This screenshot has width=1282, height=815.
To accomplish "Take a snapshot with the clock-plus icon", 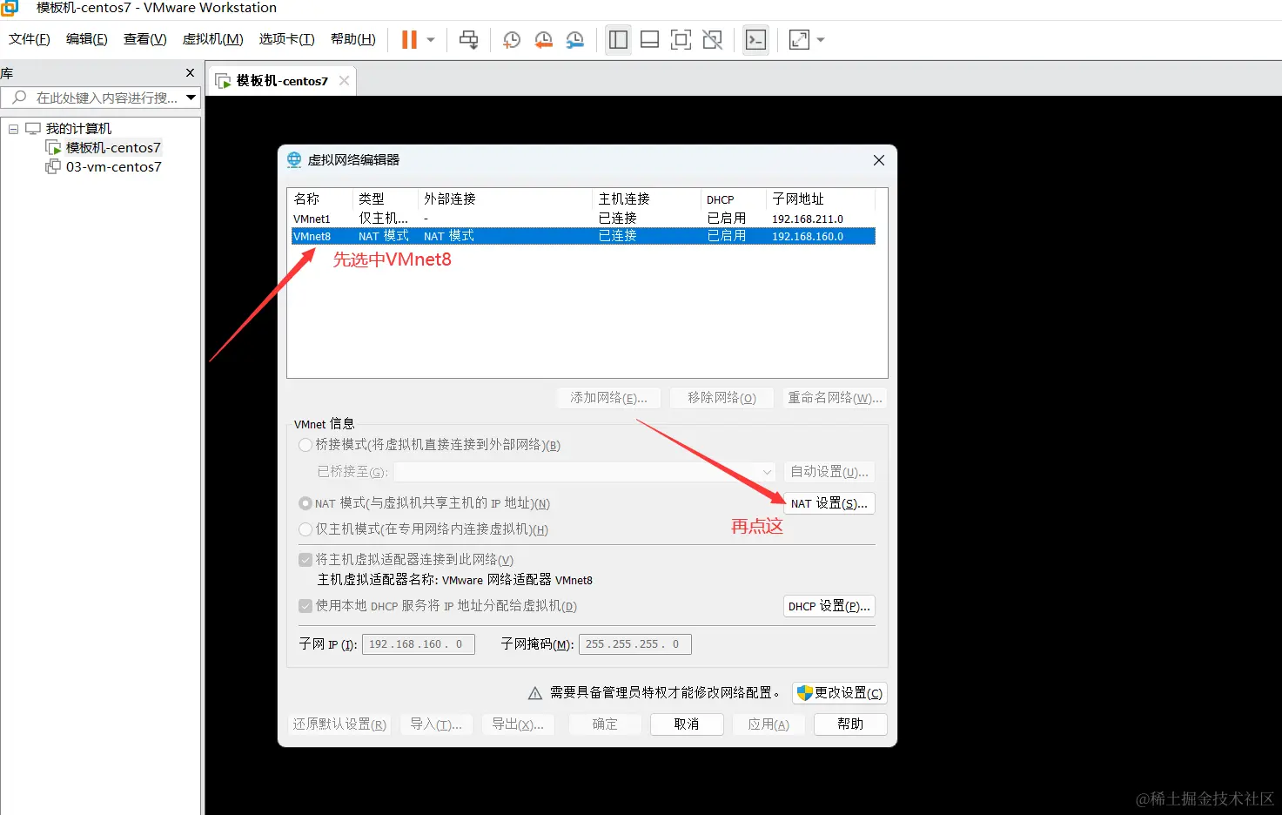I will [512, 40].
